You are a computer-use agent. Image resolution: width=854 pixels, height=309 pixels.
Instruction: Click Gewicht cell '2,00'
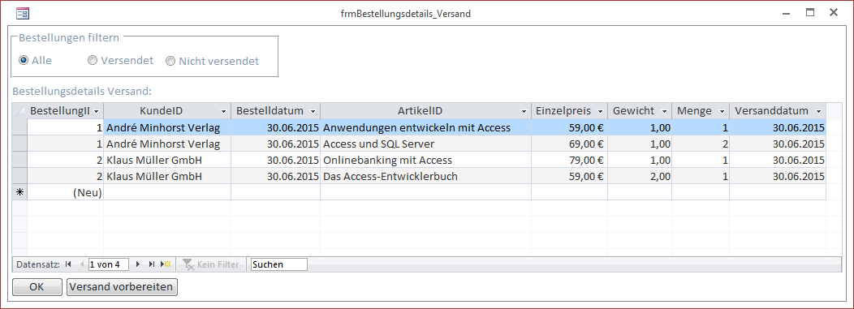(640, 177)
